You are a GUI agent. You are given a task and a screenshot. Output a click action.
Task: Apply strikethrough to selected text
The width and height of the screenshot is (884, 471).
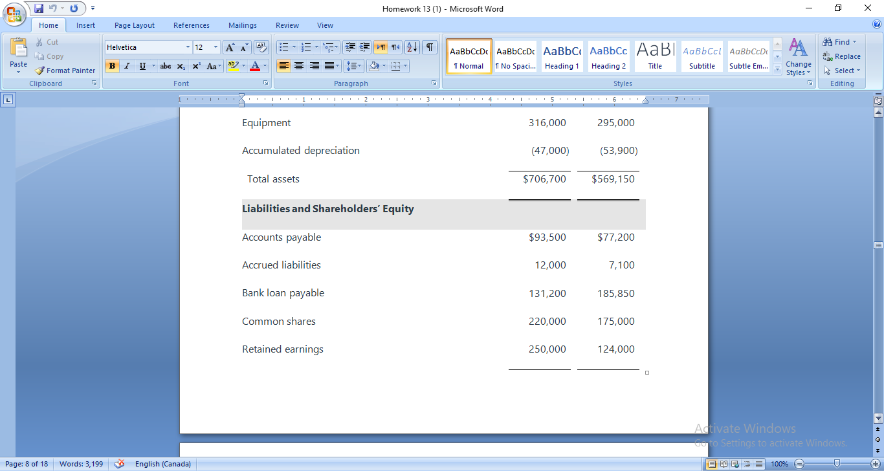[166, 65]
